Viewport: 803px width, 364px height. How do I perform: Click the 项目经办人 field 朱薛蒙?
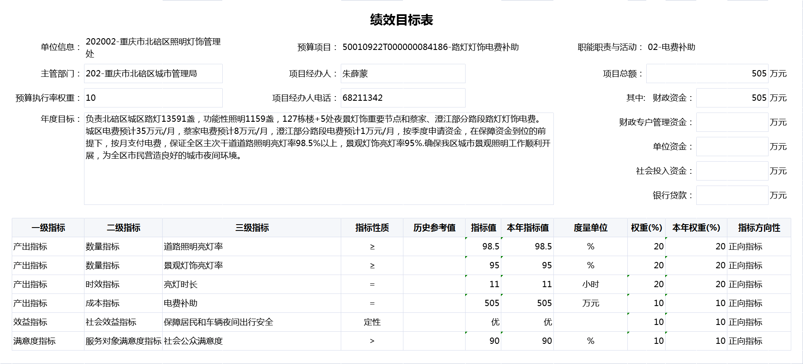click(x=403, y=73)
